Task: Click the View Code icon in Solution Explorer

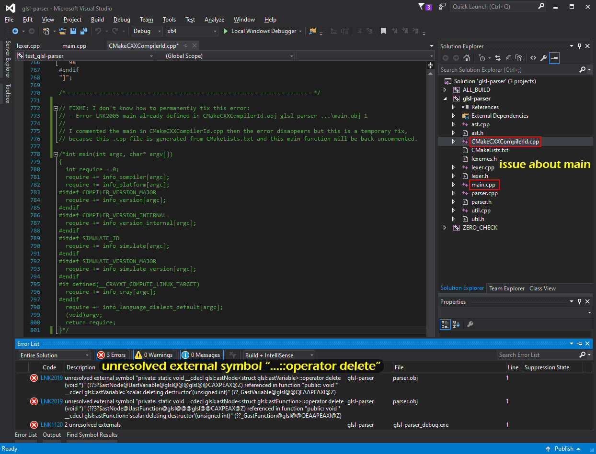Action: click(x=533, y=58)
